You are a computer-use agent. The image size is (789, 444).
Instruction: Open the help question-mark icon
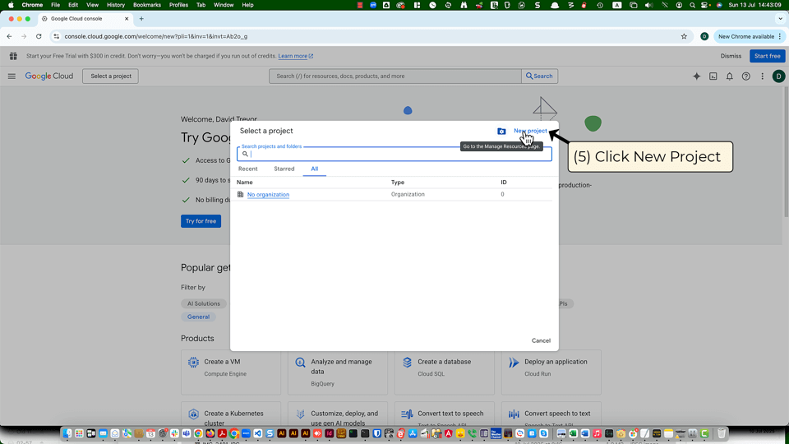745,76
